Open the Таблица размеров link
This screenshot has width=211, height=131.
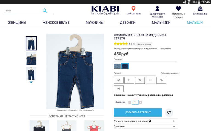tap(170, 73)
